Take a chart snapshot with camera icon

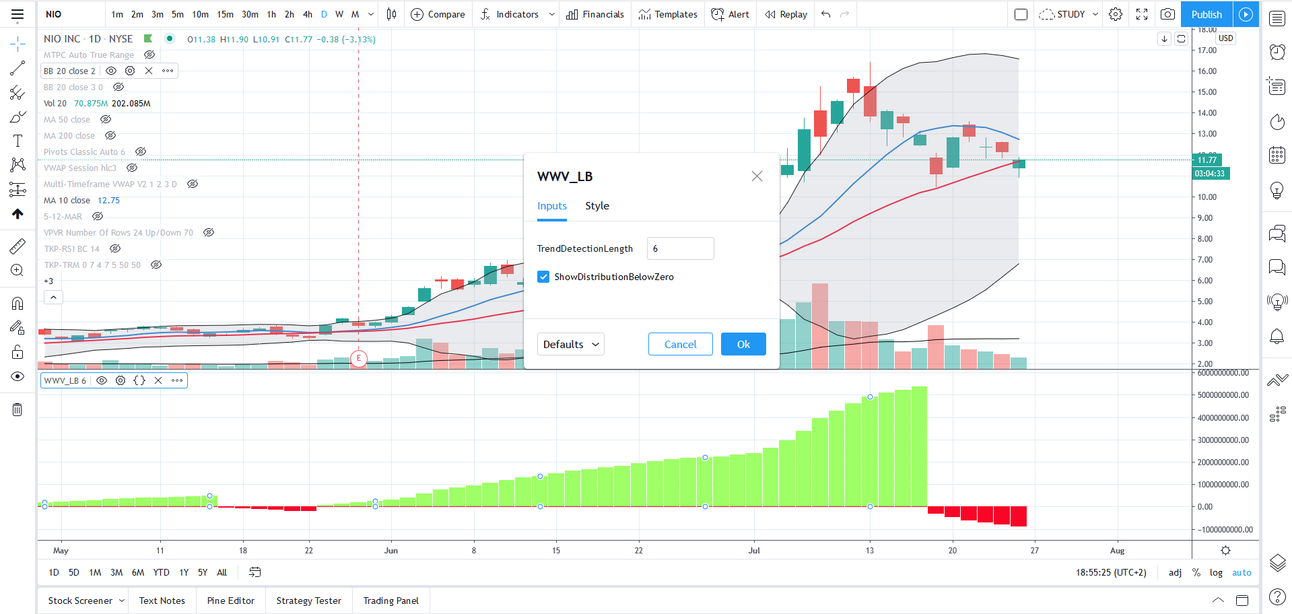point(1167,14)
